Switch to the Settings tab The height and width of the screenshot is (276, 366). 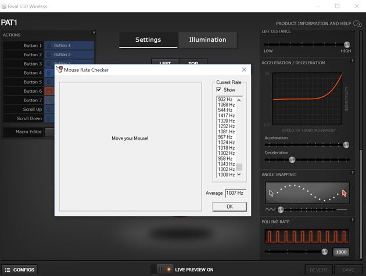coord(148,40)
